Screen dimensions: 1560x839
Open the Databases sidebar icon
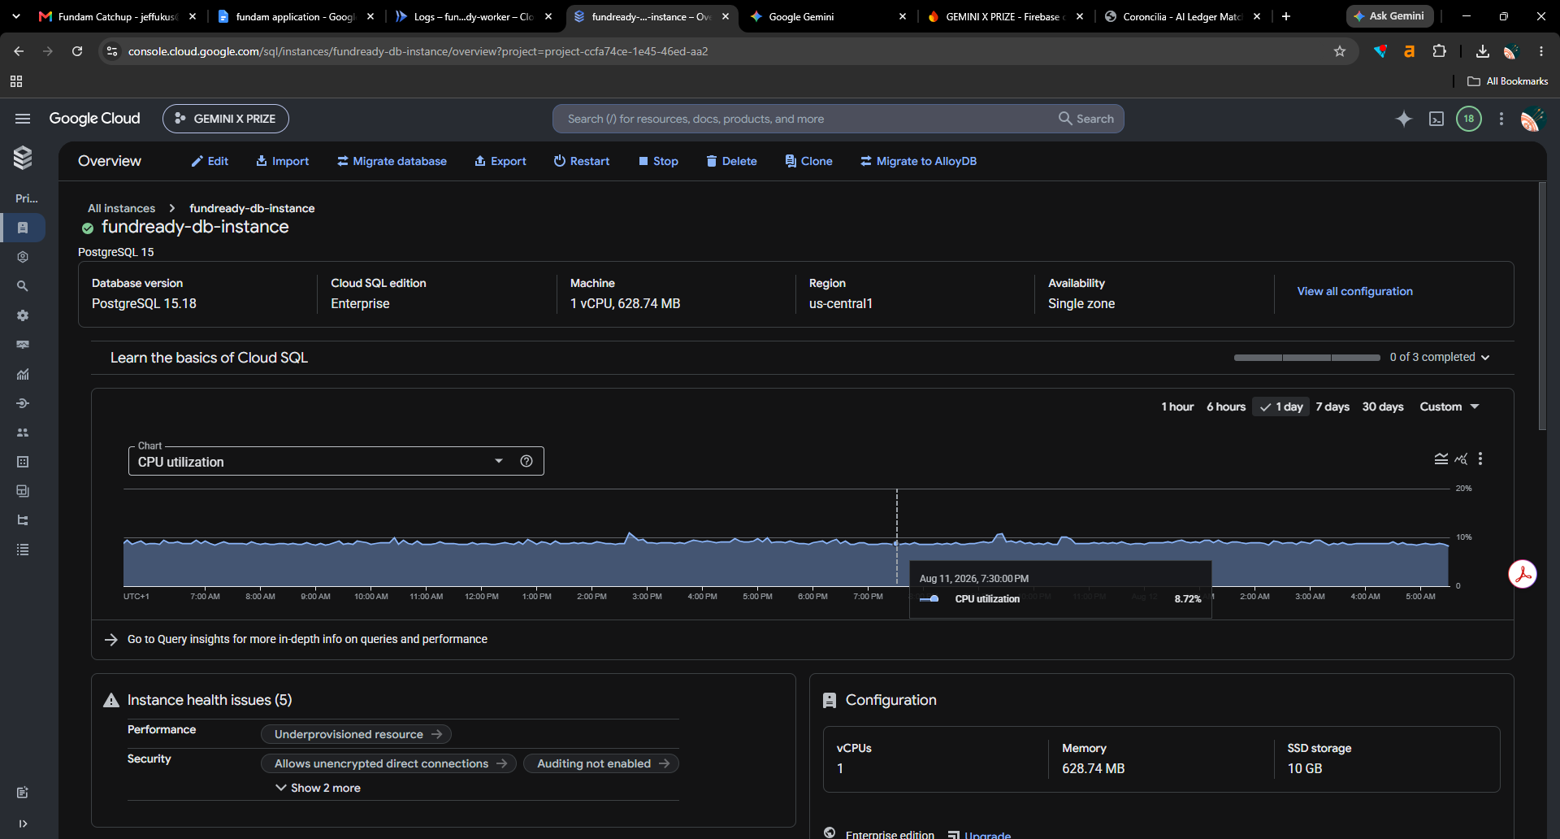pos(23,462)
